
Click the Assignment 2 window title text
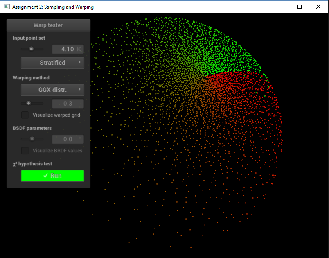[53, 7]
